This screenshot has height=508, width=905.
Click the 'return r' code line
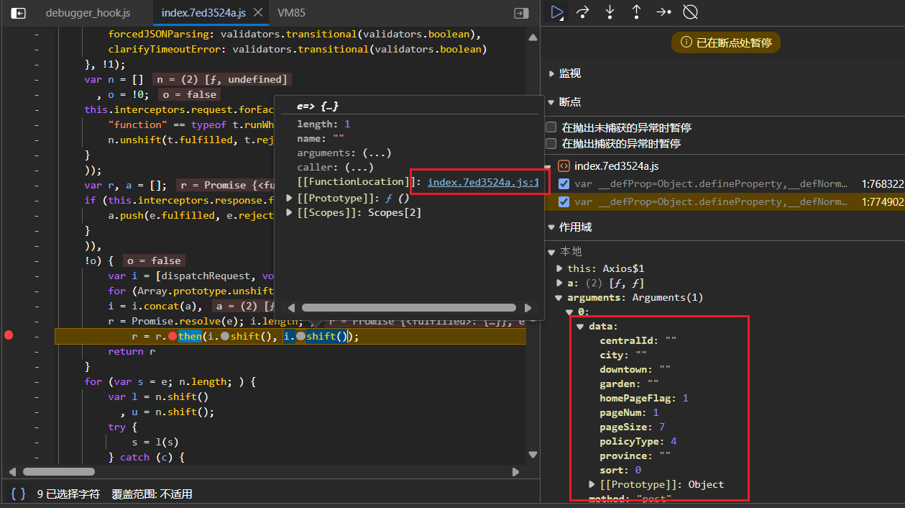(132, 352)
